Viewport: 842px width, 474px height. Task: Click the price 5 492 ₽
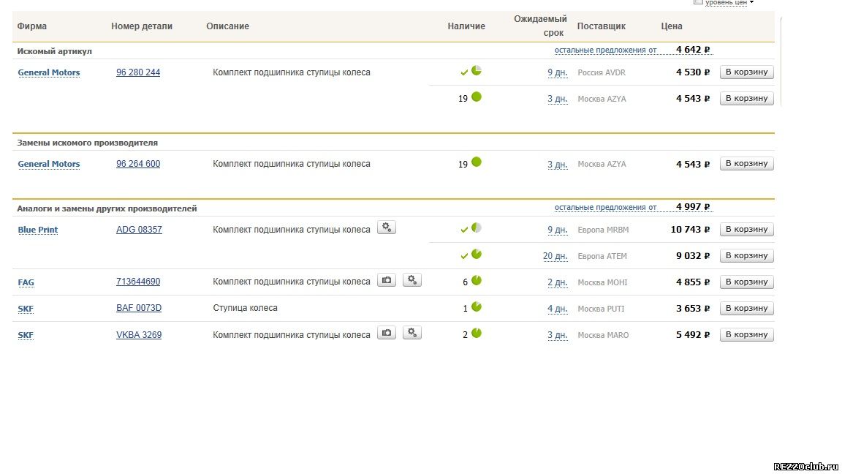point(693,335)
